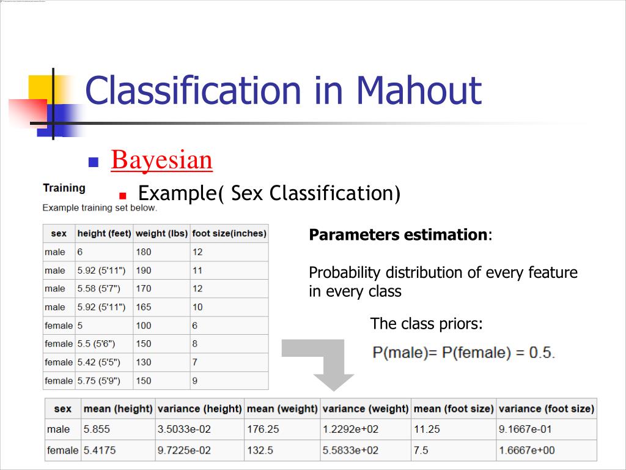Image resolution: width=626 pixels, height=470 pixels.
Task: Click the value '176.25'
Action: pos(282,429)
